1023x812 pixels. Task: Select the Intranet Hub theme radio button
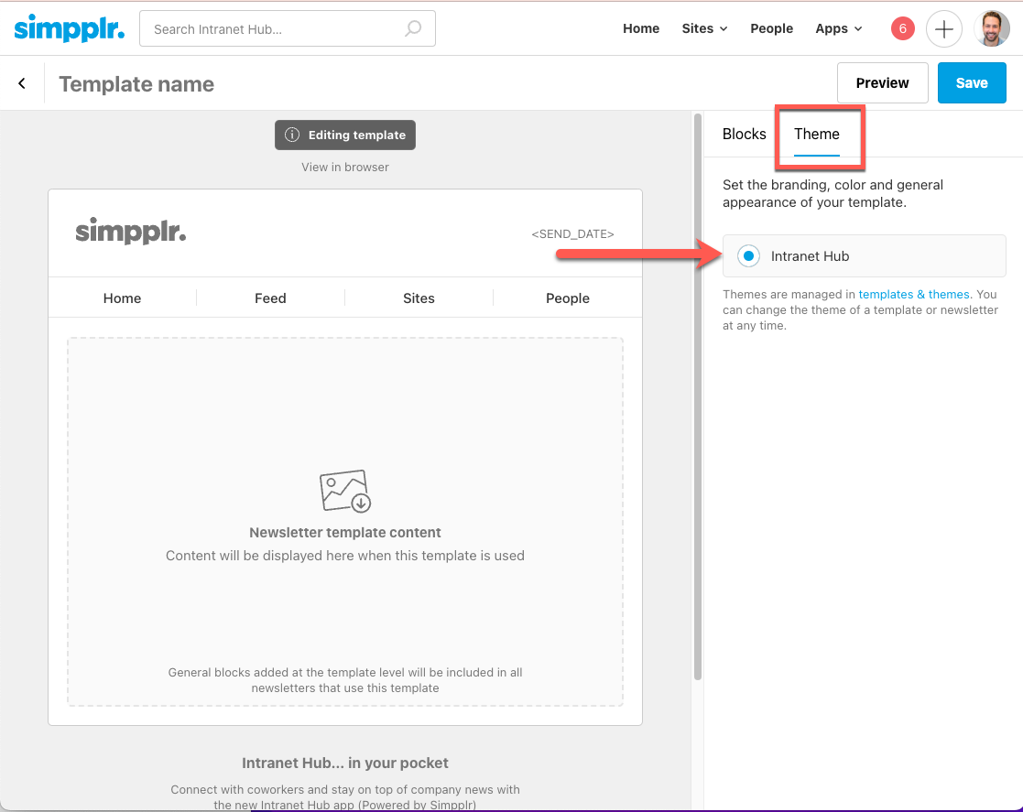point(748,255)
